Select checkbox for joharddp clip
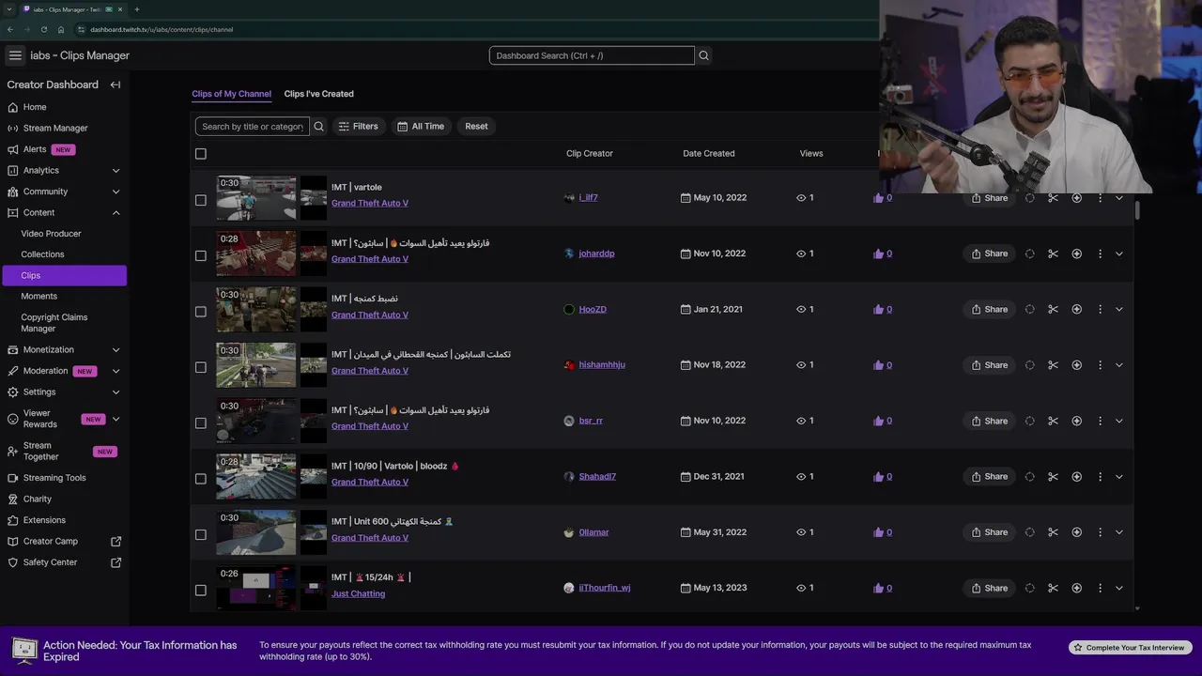The image size is (1202, 676). click(x=200, y=255)
